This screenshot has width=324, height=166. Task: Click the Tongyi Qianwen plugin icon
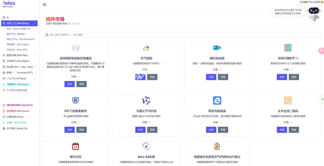tap(146, 100)
